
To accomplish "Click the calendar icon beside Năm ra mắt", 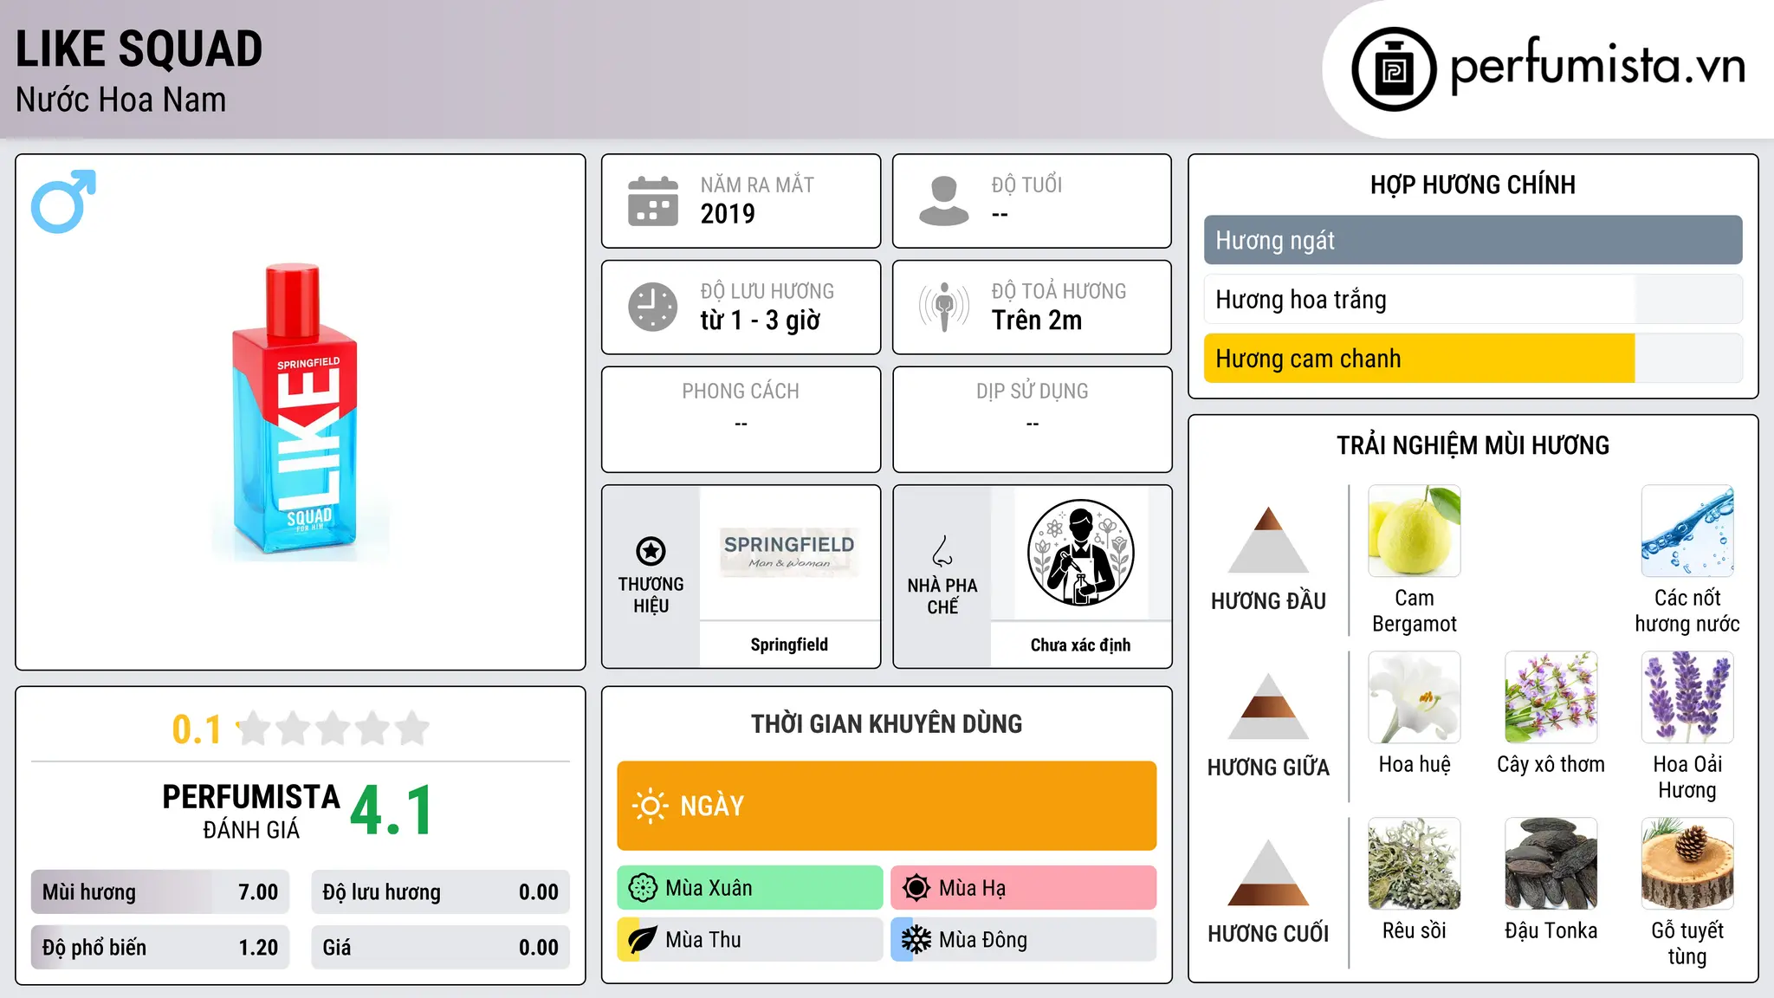I will (x=652, y=201).
